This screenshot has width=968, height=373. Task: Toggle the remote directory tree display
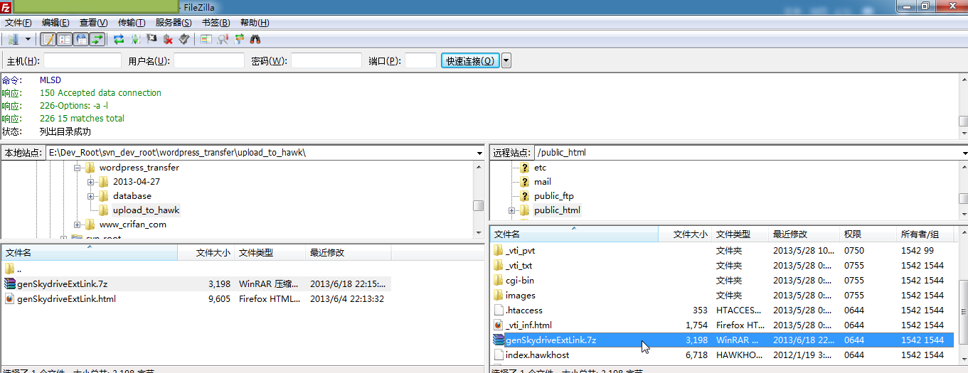point(80,39)
